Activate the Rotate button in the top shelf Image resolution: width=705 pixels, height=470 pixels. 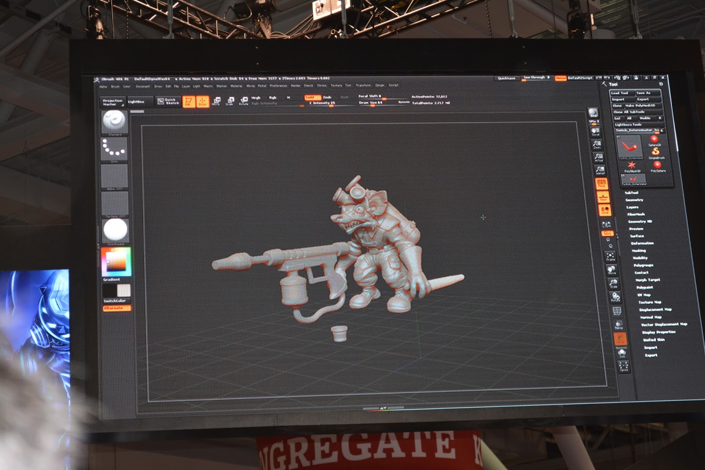pyautogui.click(x=244, y=101)
